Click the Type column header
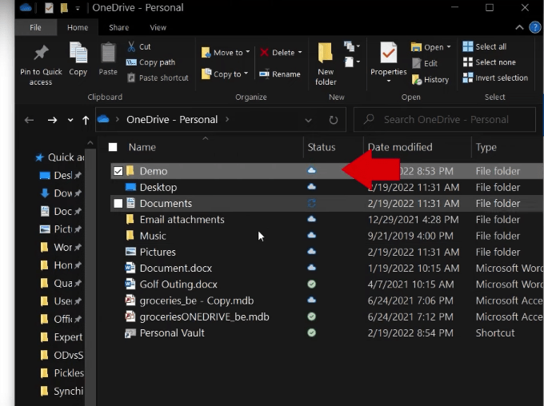This screenshot has width=544, height=406. (486, 147)
